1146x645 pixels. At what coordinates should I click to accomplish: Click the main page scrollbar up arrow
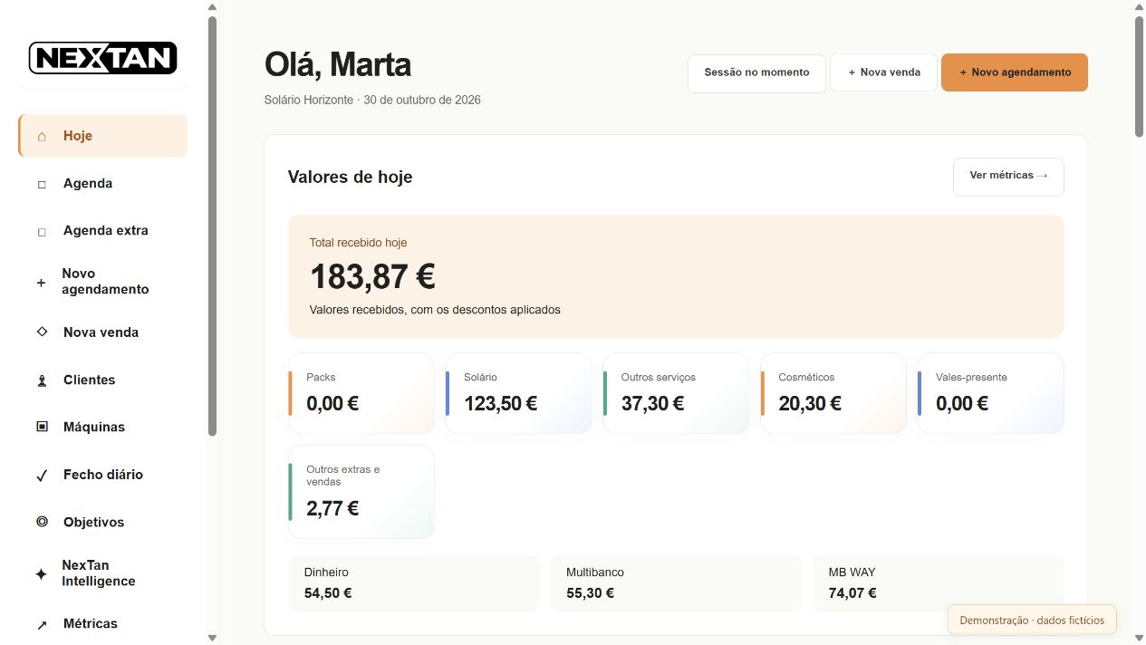[1139, 7]
